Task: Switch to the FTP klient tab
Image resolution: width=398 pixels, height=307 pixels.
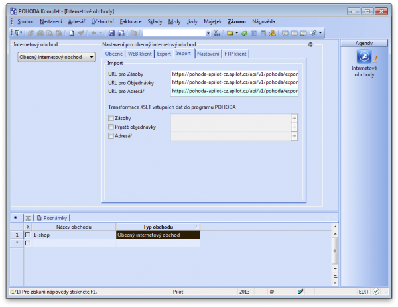Action: coord(235,54)
